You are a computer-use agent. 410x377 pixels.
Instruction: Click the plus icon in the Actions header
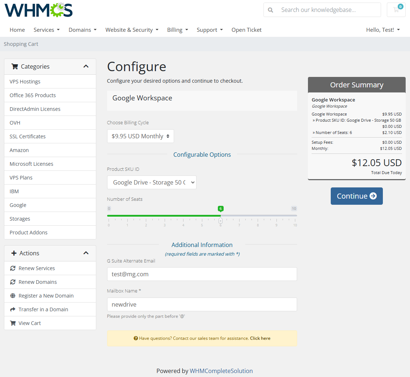14,253
